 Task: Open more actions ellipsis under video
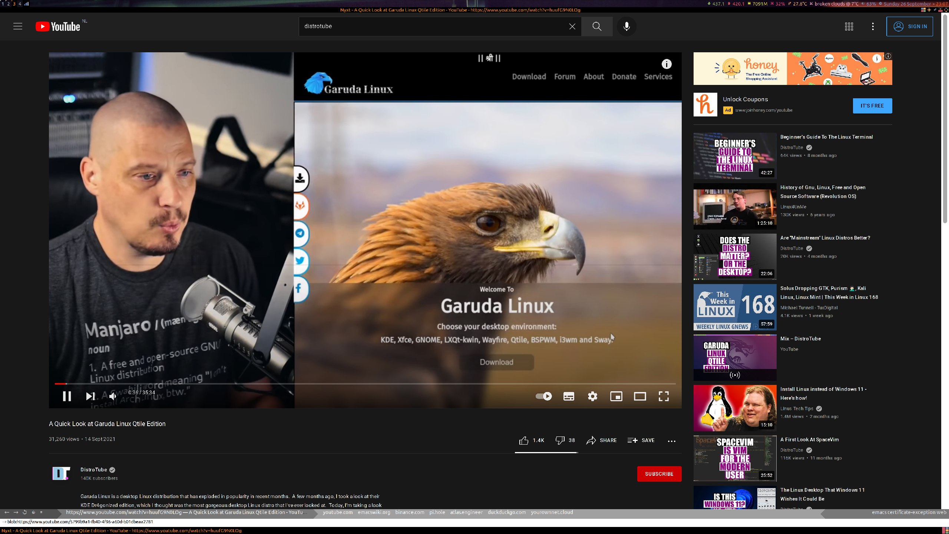(x=671, y=441)
